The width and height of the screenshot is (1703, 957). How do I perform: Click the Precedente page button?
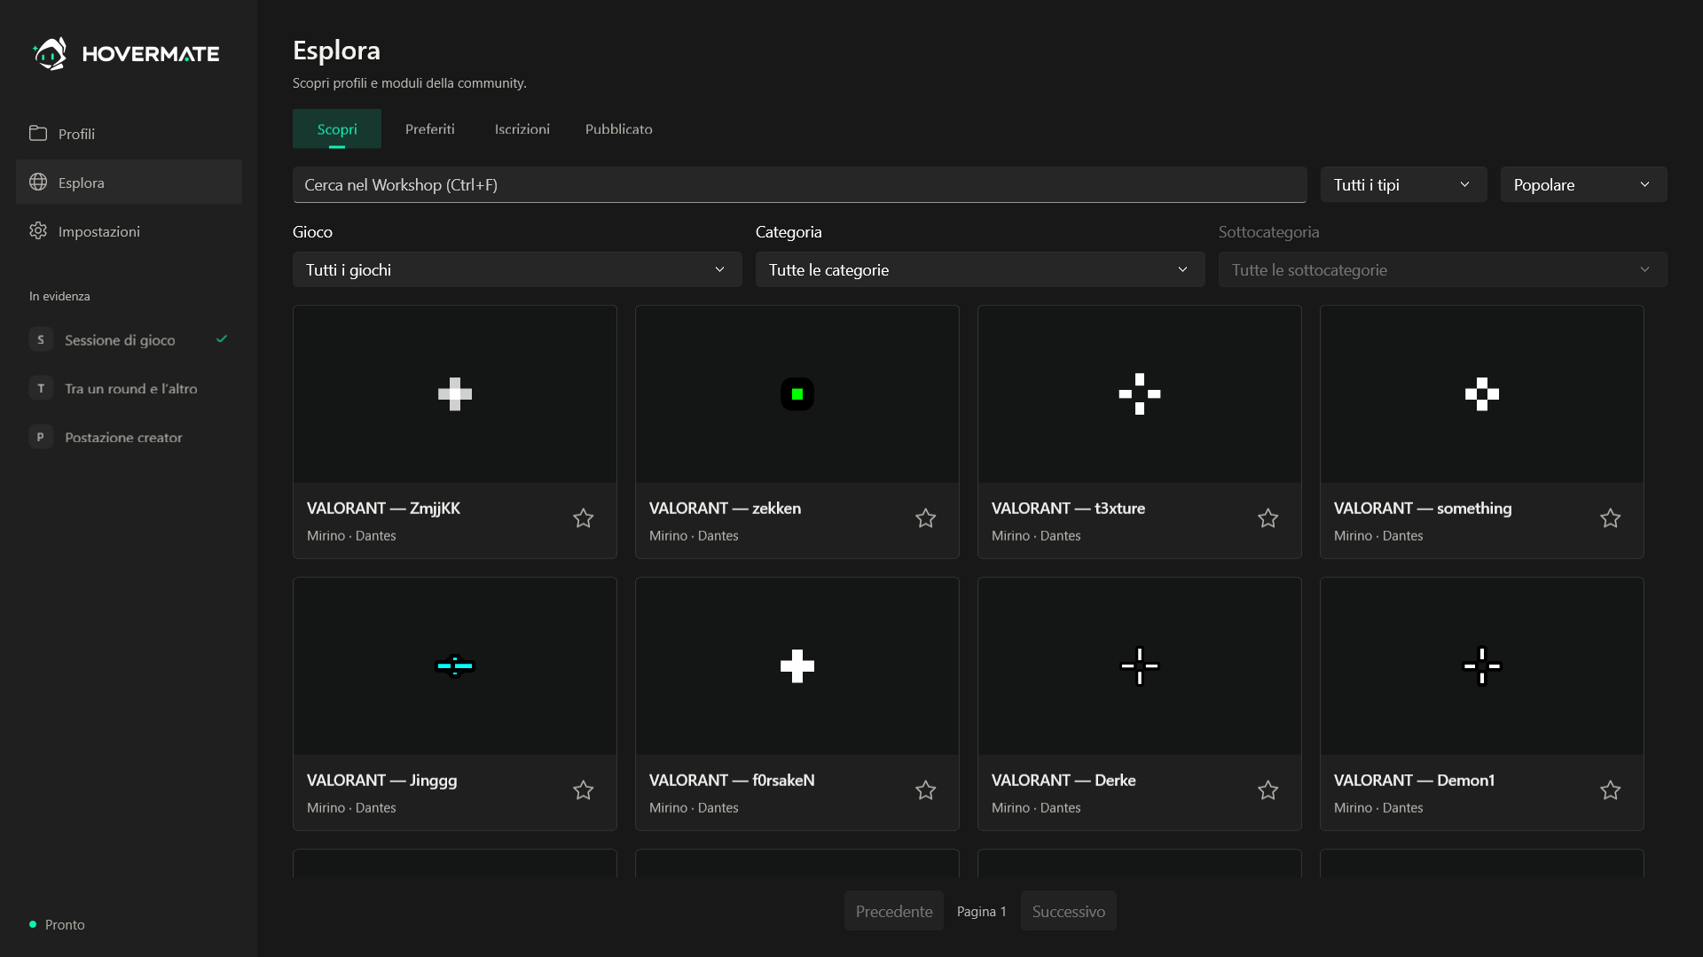pyautogui.click(x=894, y=911)
